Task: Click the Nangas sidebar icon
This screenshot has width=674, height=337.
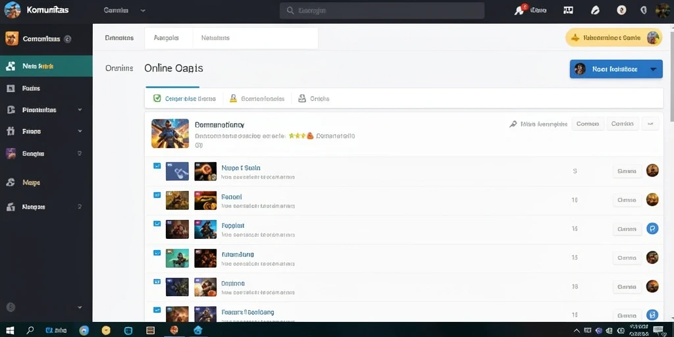Action: coord(11,207)
